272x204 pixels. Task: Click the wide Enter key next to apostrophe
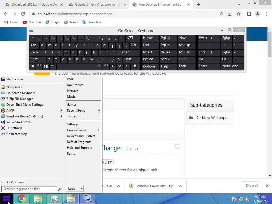click(x=129, y=52)
